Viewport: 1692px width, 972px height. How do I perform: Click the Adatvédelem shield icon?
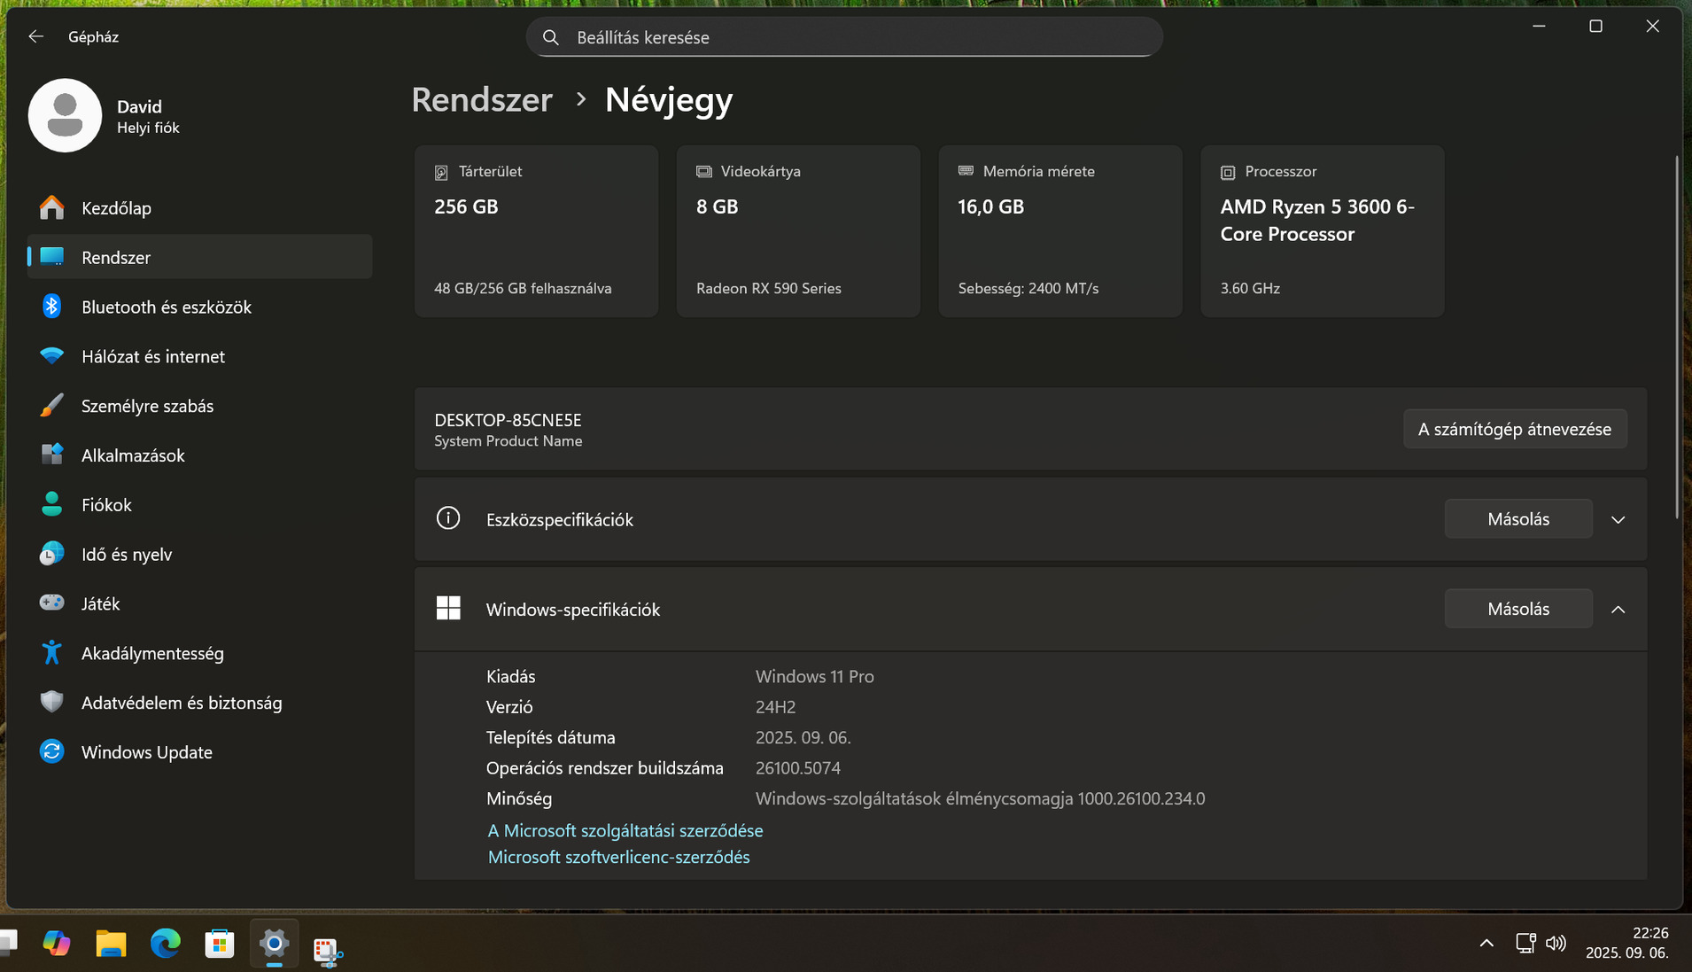tap(51, 703)
